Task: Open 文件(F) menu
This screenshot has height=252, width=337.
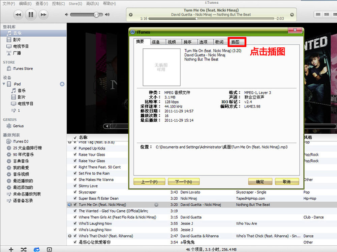Action: 9,3
